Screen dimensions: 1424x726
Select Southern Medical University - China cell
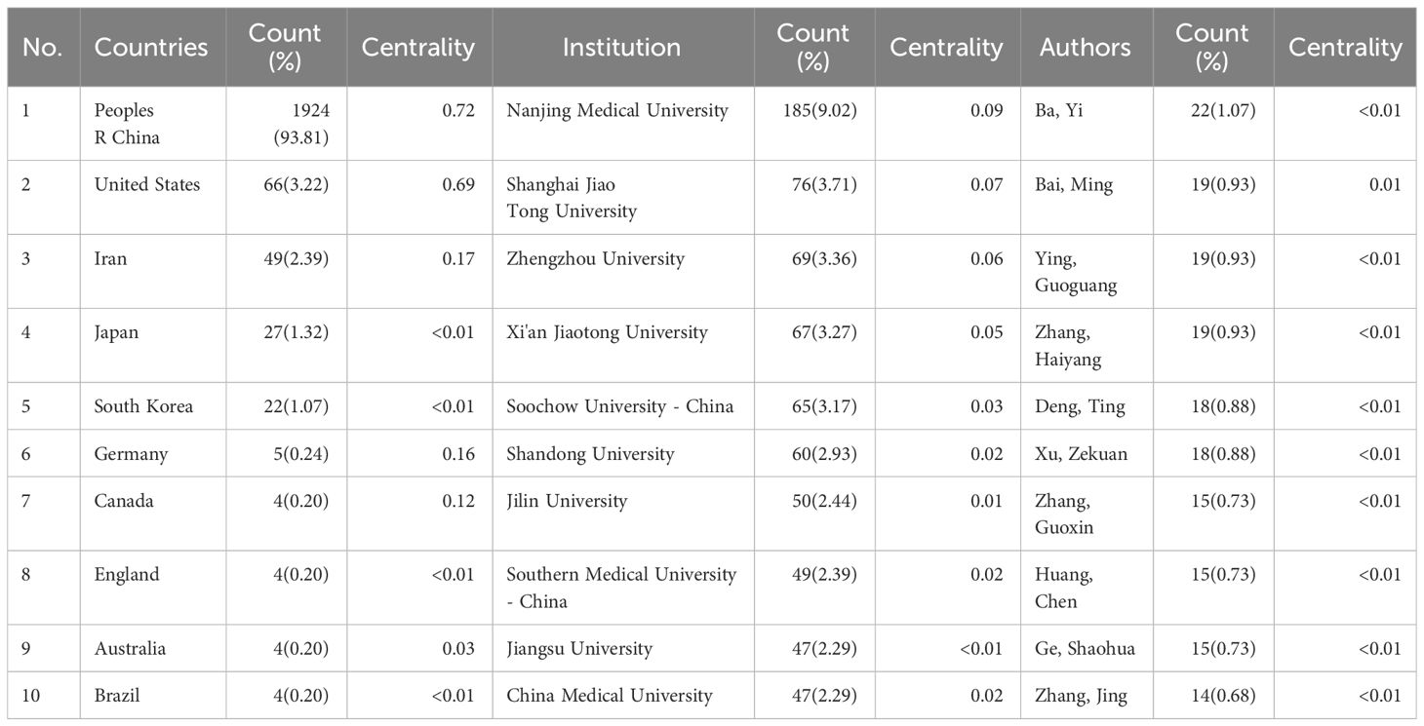(621, 588)
